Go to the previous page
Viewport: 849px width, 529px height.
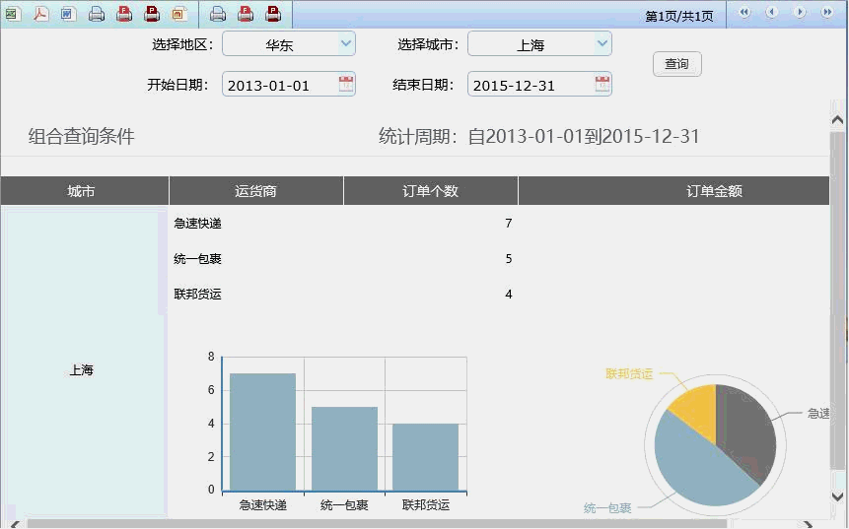coord(772,13)
